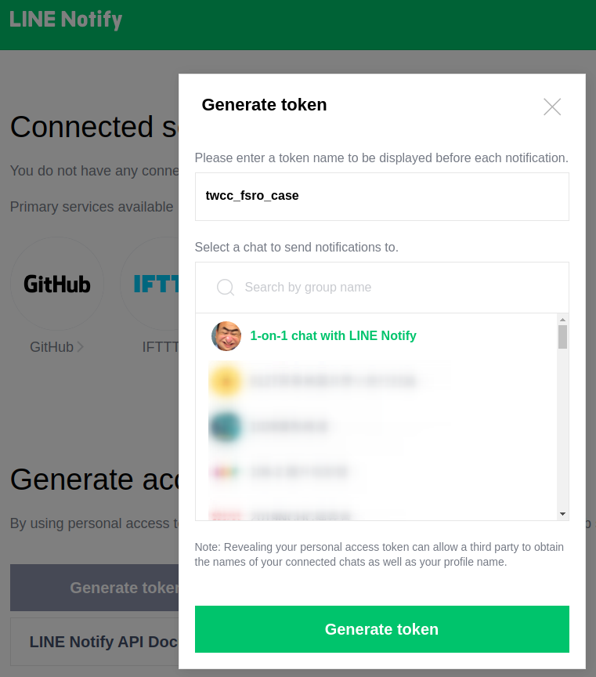596x677 pixels.
Task: Click the gray Generate token button behind dialog
Action: [94, 588]
